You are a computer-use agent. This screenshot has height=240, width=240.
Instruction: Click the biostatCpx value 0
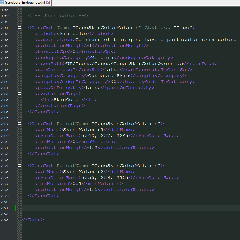(74, 52)
